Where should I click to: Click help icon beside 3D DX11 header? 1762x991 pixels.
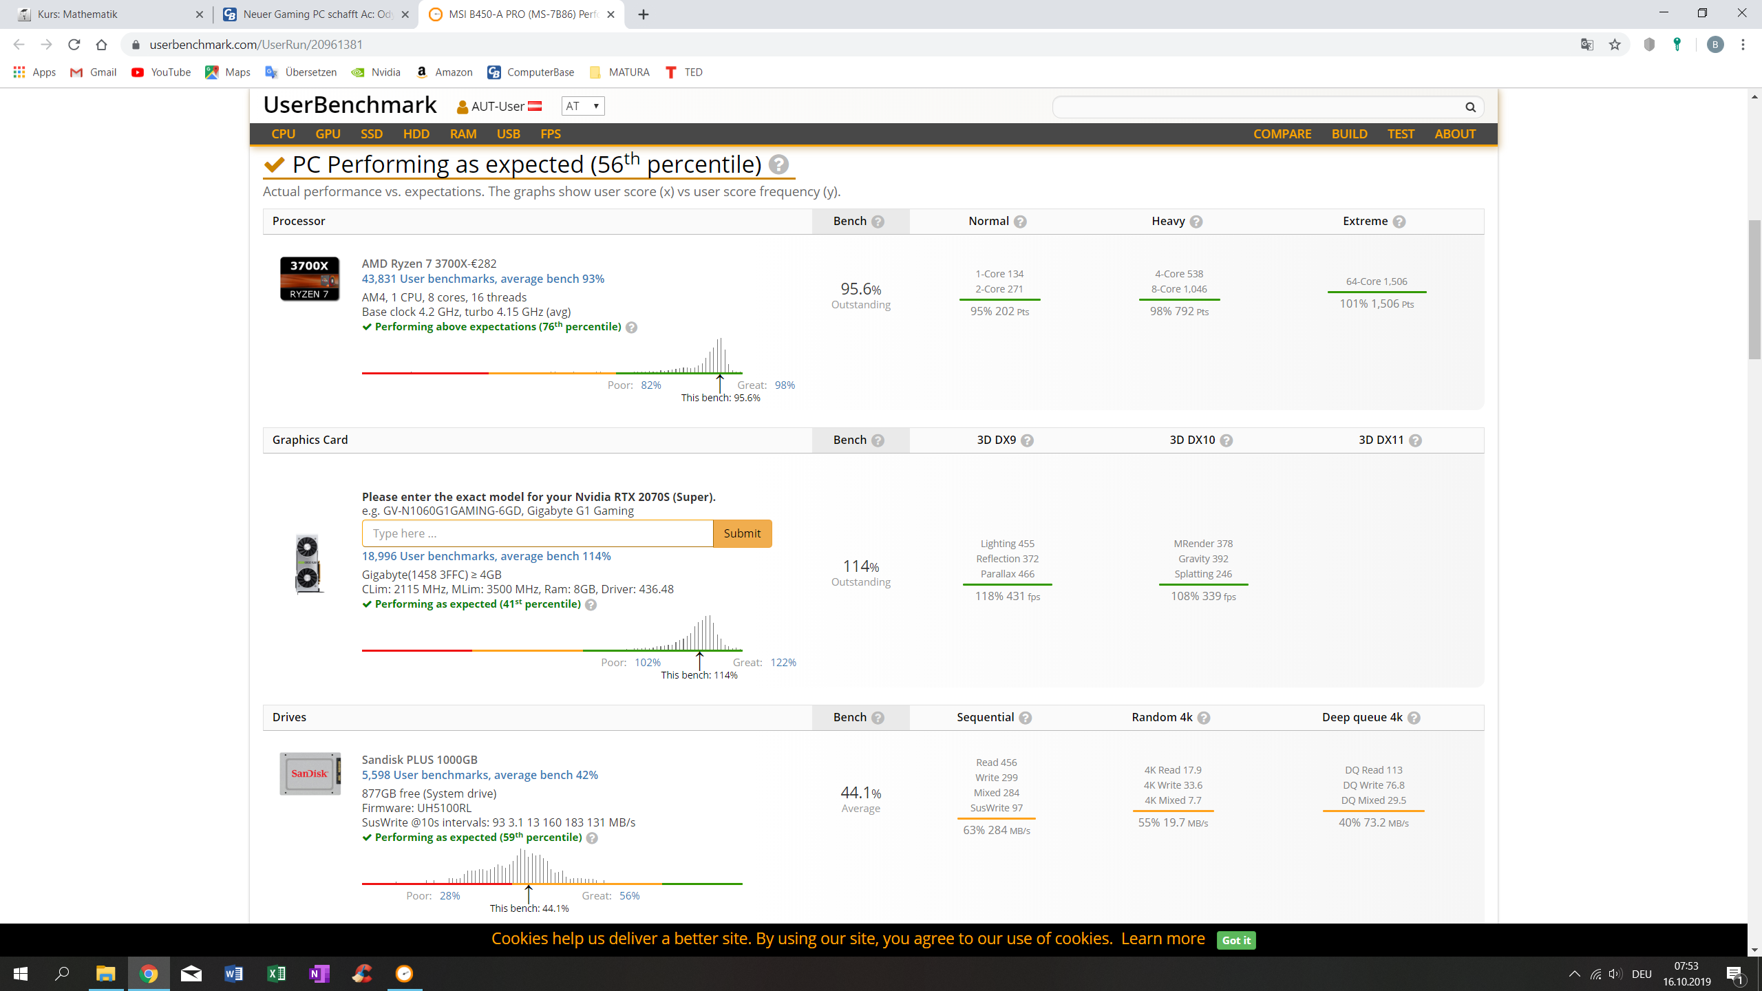tap(1415, 440)
